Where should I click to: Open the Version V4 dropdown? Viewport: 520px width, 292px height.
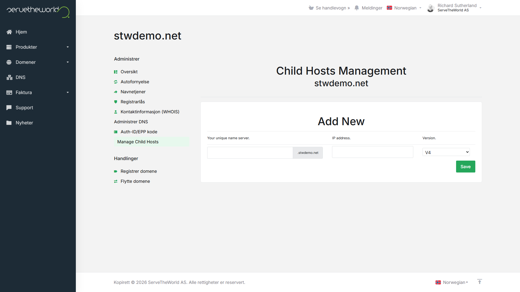pyautogui.click(x=446, y=152)
